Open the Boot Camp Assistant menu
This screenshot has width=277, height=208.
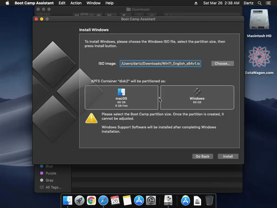click(x=34, y=3)
